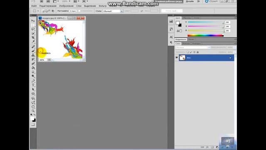Viewport: 266px width, 150px height.
Task: Switch to the Каналы tab
Action: coord(186,44)
